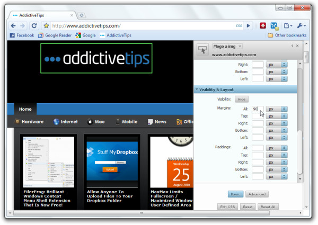Open the Paddings All px unit dropdown
Image resolution: width=318 pixels, height=225 pixels.
point(277,148)
